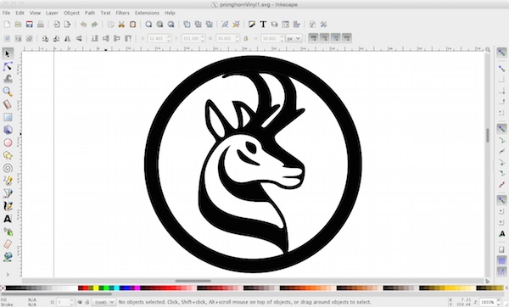Screen dimensions: 509x307
Task: Open Text and Font dialog
Action: coord(263,25)
